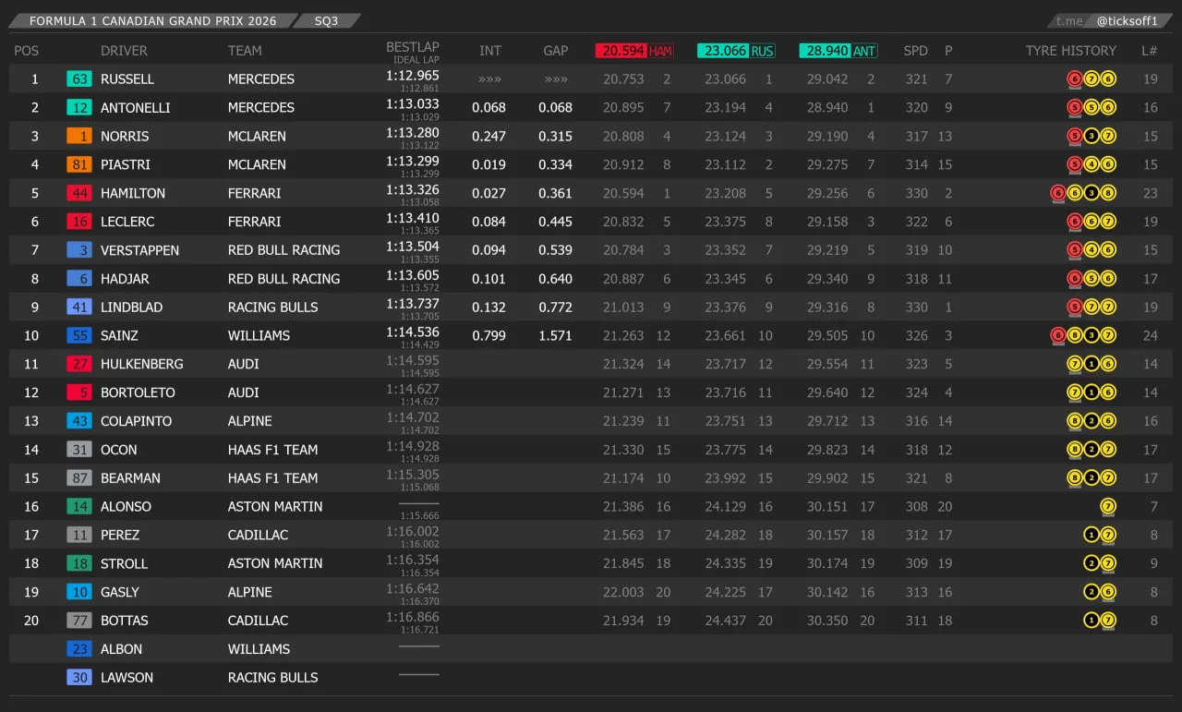Select Lawson's number 30 badge
This screenshot has height=712, width=1182.
[79, 678]
